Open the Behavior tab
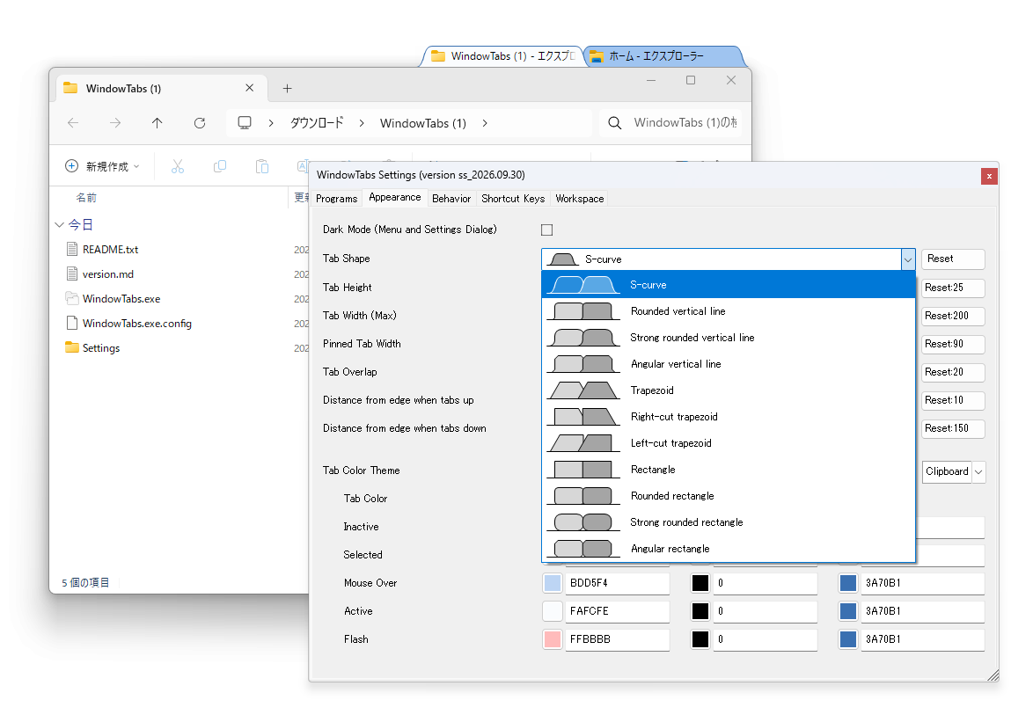This screenshot has height=722, width=1033. (451, 198)
